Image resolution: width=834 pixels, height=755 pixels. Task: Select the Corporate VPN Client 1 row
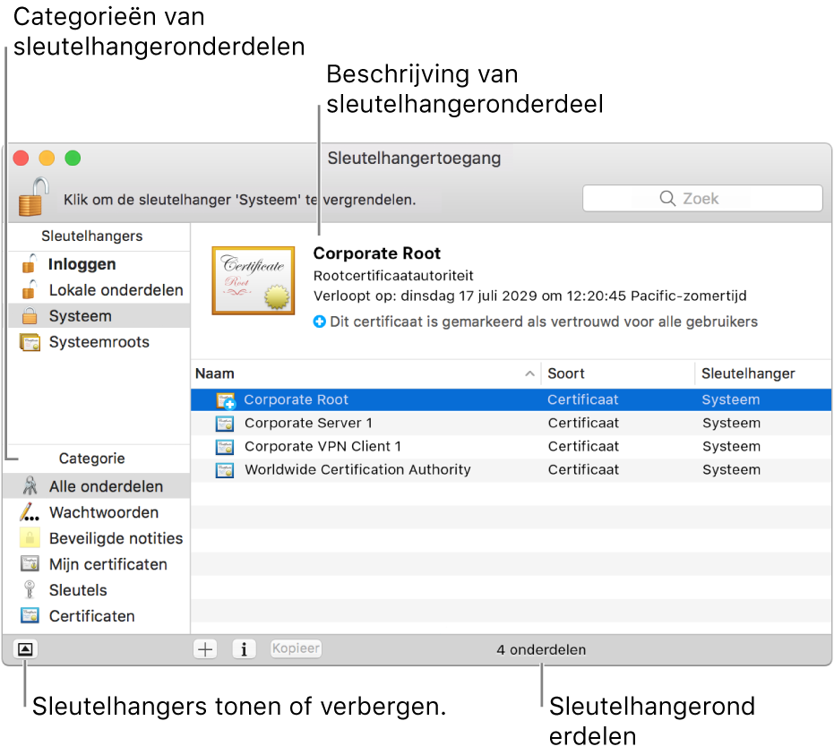(x=511, y=447)
